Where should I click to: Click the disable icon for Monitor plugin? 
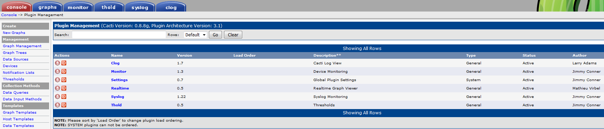click(x=64, y=71)
